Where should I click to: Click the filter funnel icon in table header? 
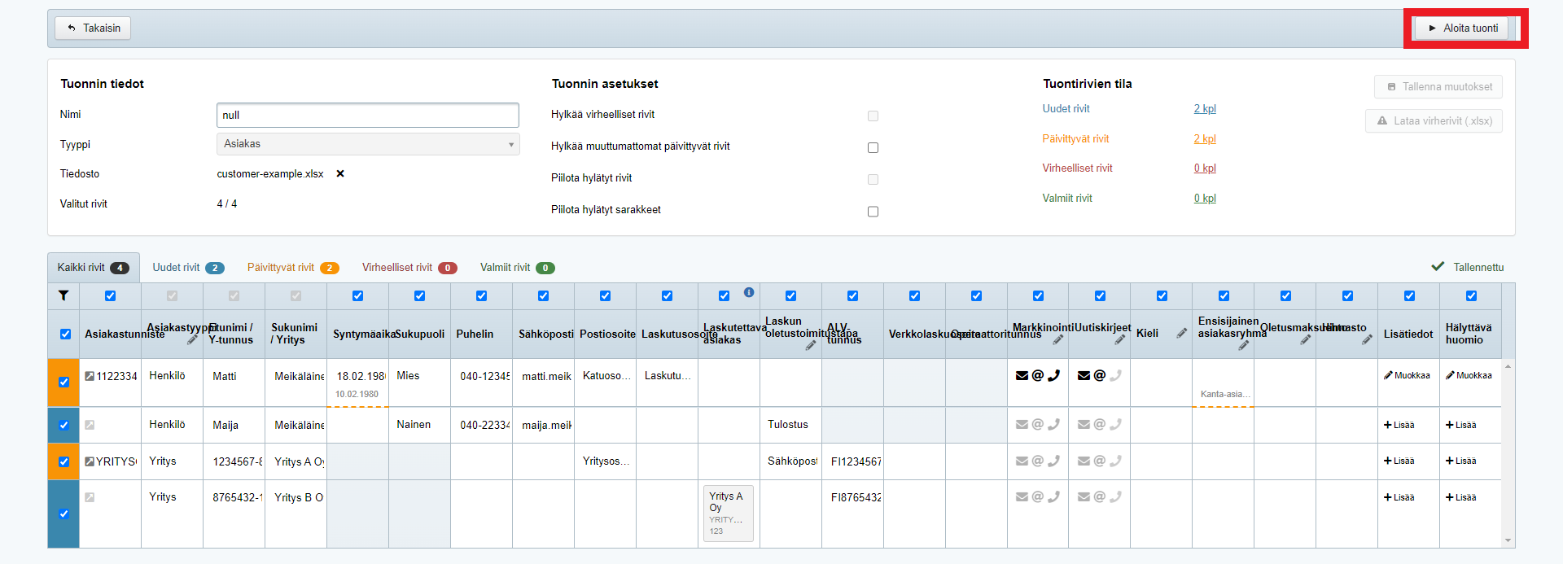[x=63, y=295]
